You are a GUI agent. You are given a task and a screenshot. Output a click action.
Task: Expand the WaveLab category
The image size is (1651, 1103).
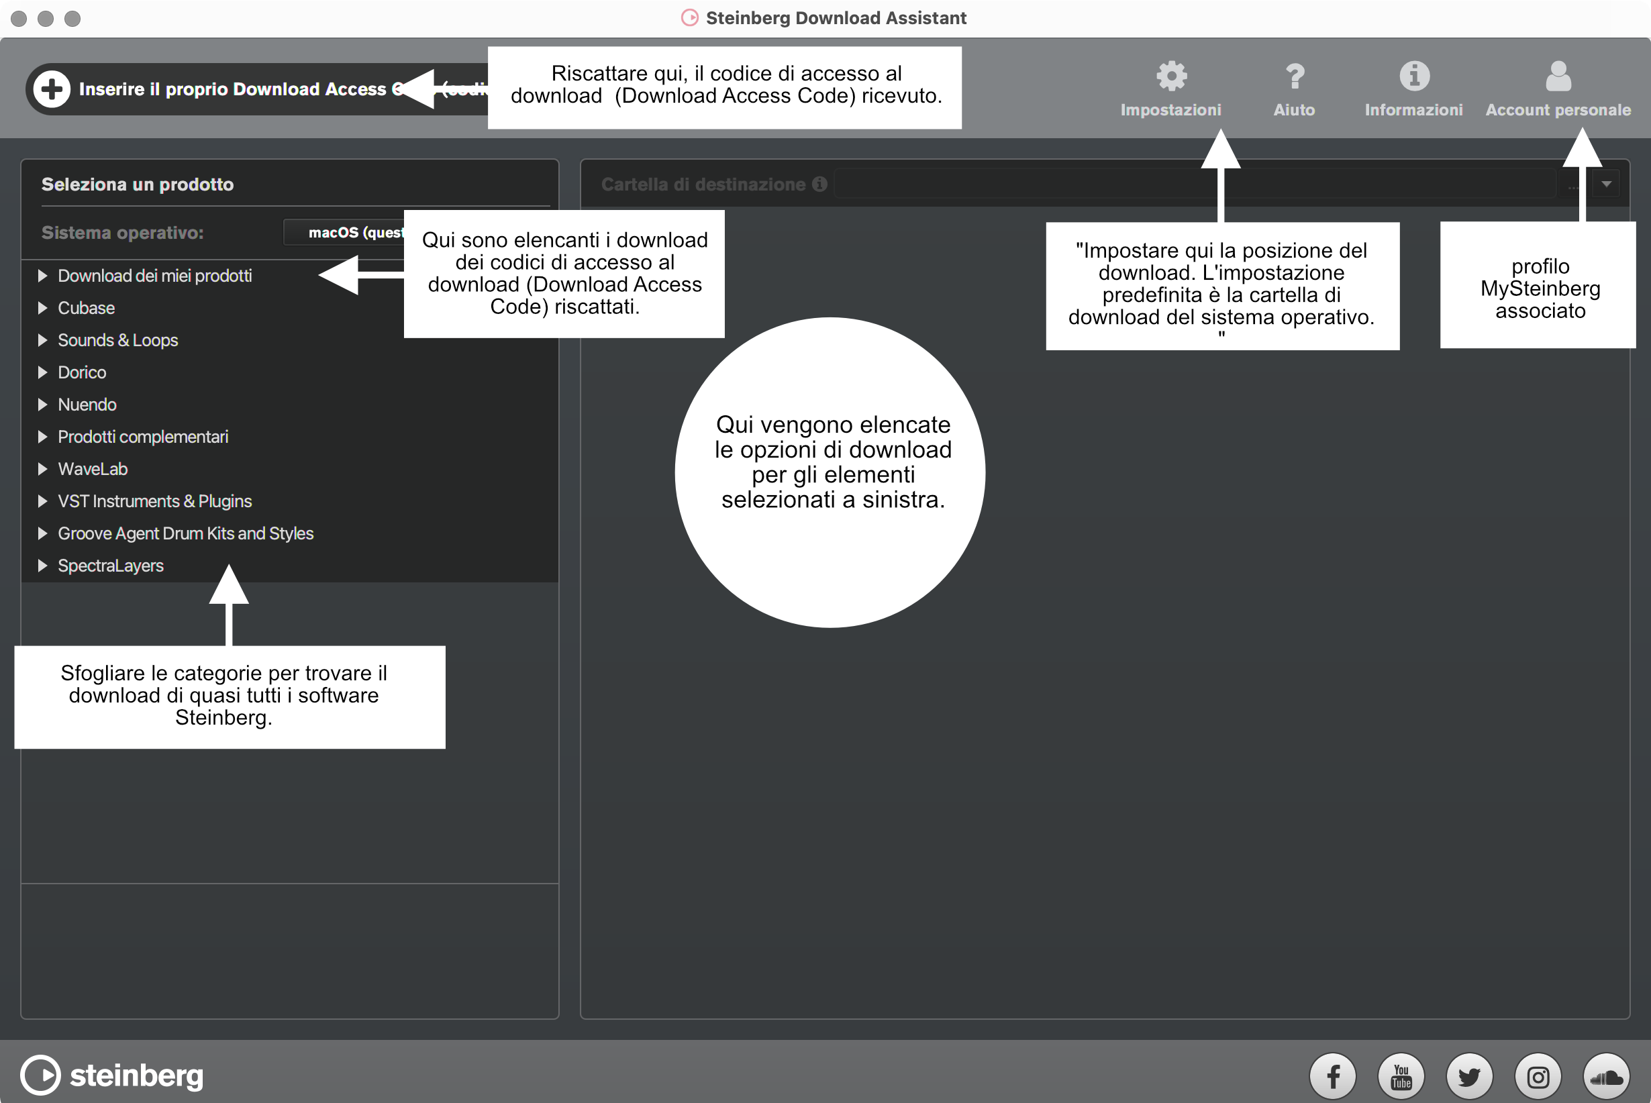(42, 469)
